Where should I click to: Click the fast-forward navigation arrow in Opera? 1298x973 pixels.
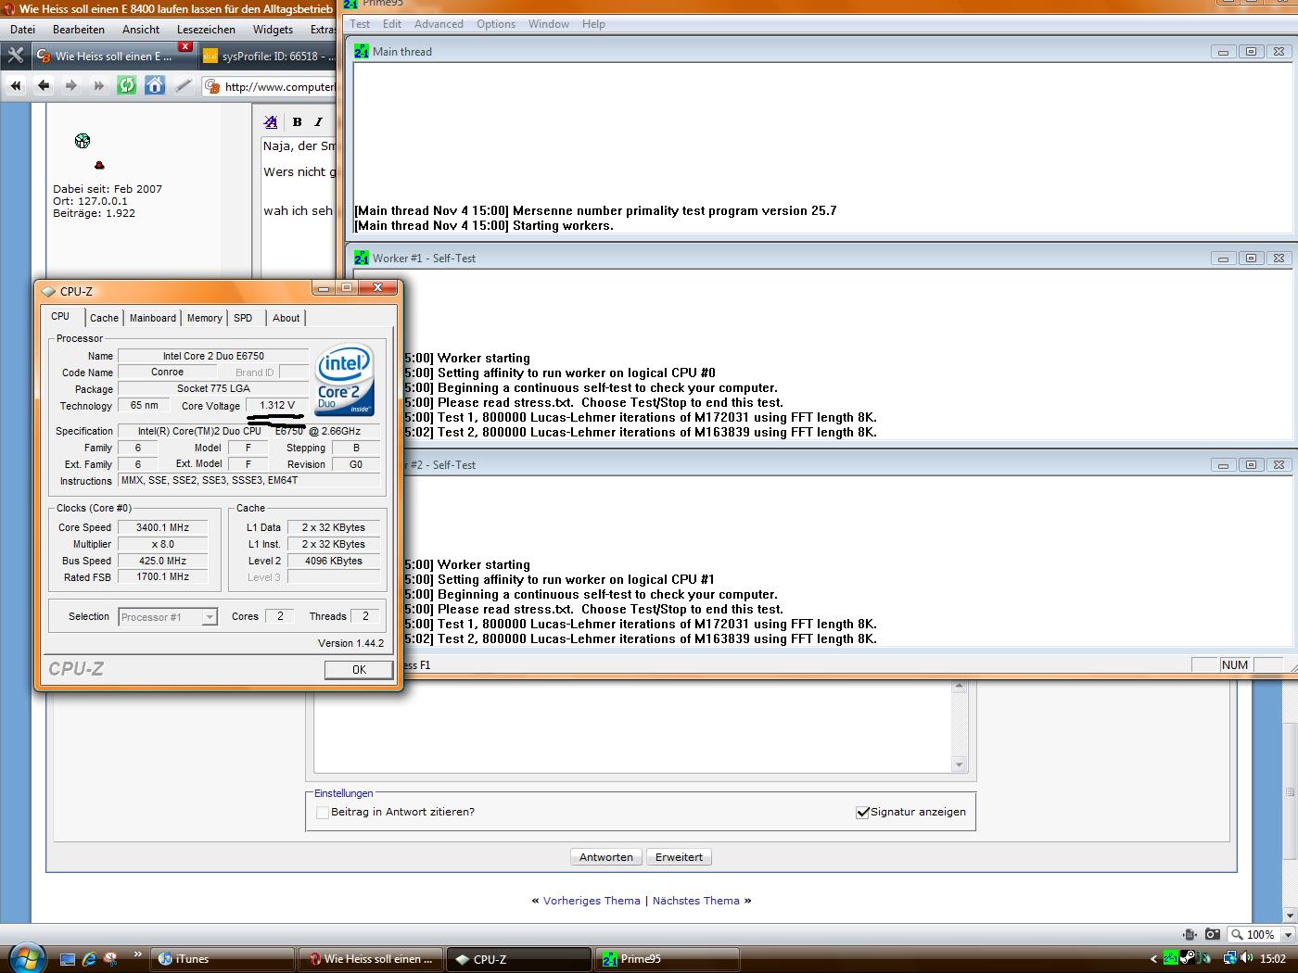click(99, 86)
